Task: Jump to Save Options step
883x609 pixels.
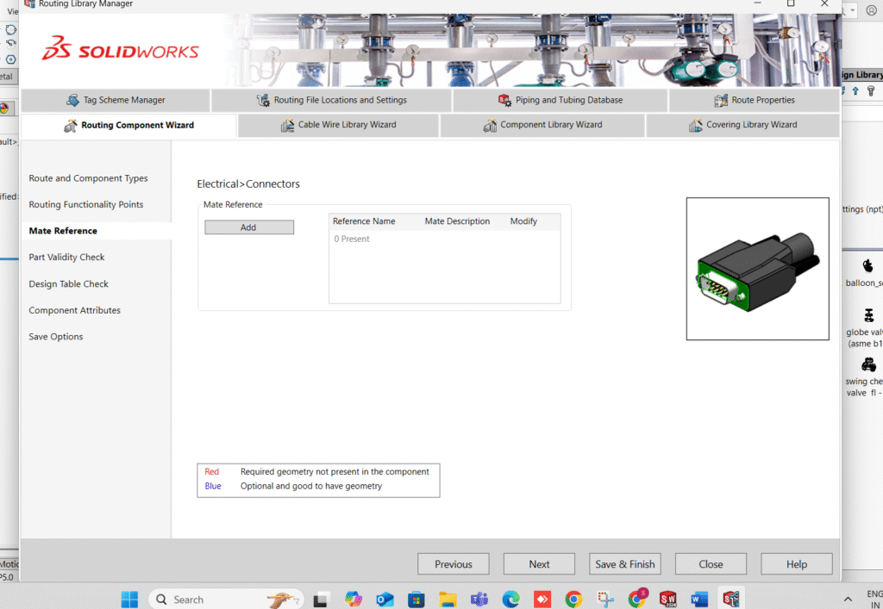Action: (x=56, y=337)
